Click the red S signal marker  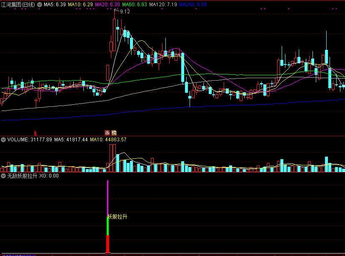point(35,133)
